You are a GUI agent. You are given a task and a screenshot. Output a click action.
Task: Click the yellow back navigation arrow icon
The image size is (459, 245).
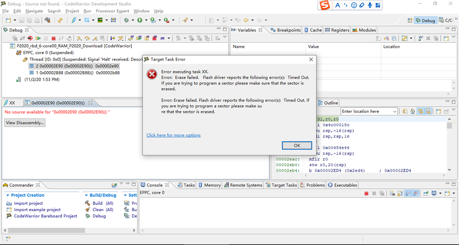[246, 20]
